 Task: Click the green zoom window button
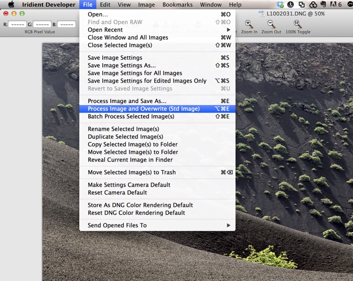click(22, 14)
